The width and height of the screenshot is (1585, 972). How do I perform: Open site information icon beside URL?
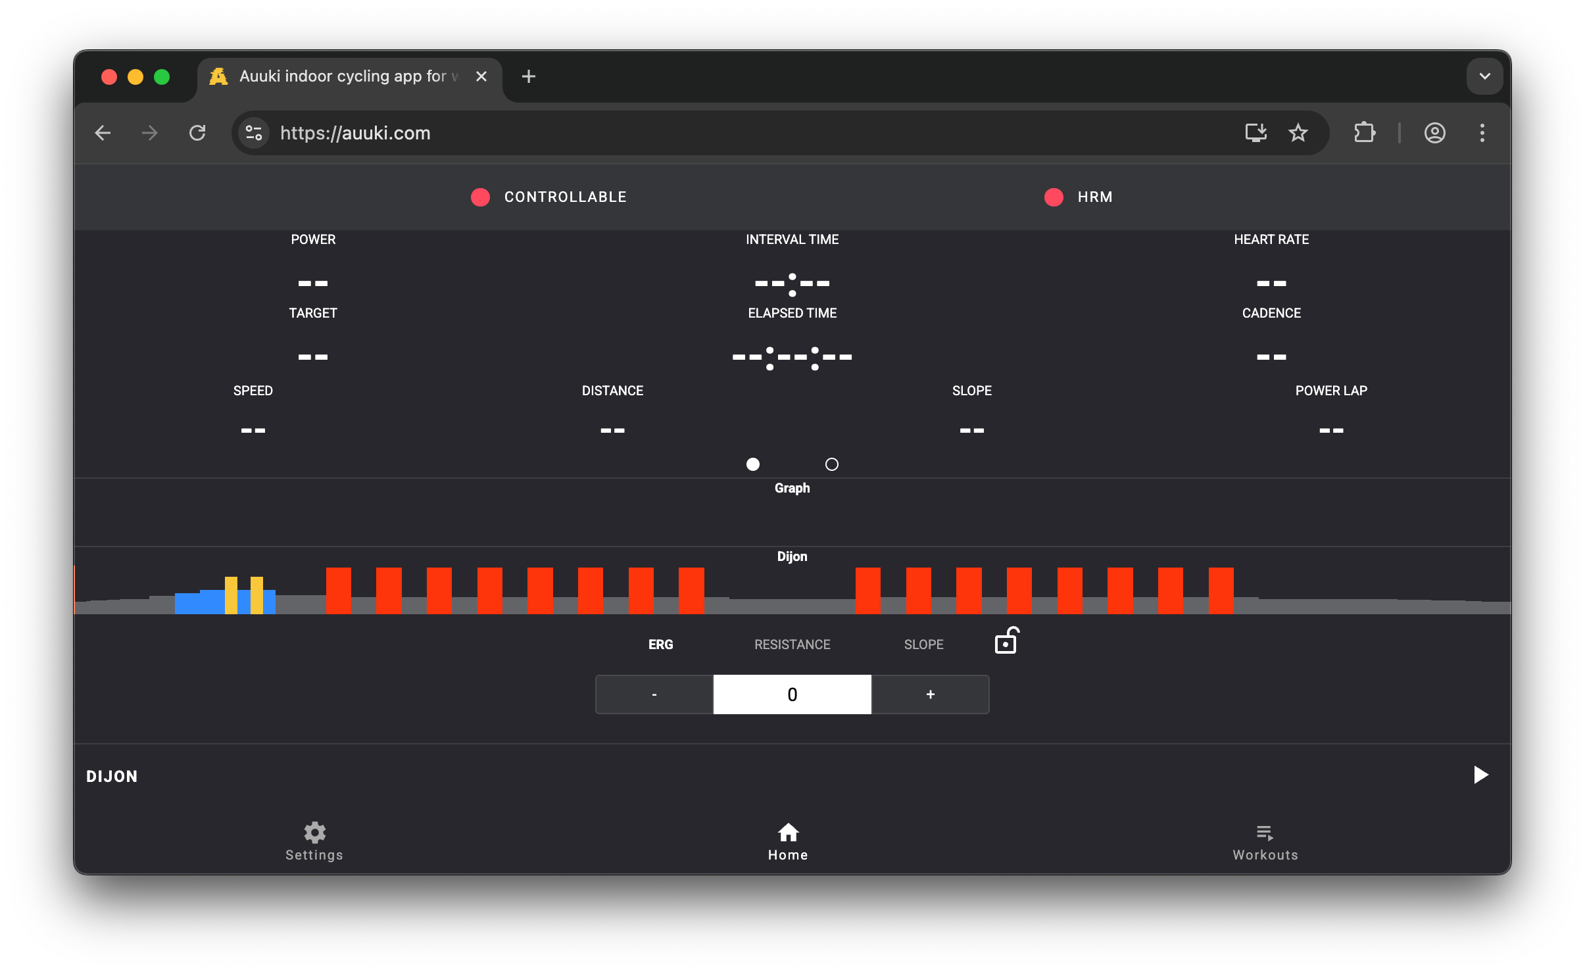tap(254, 133)
